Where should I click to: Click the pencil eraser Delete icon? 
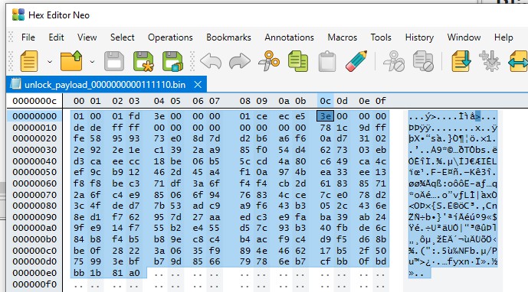pos(356,61)
